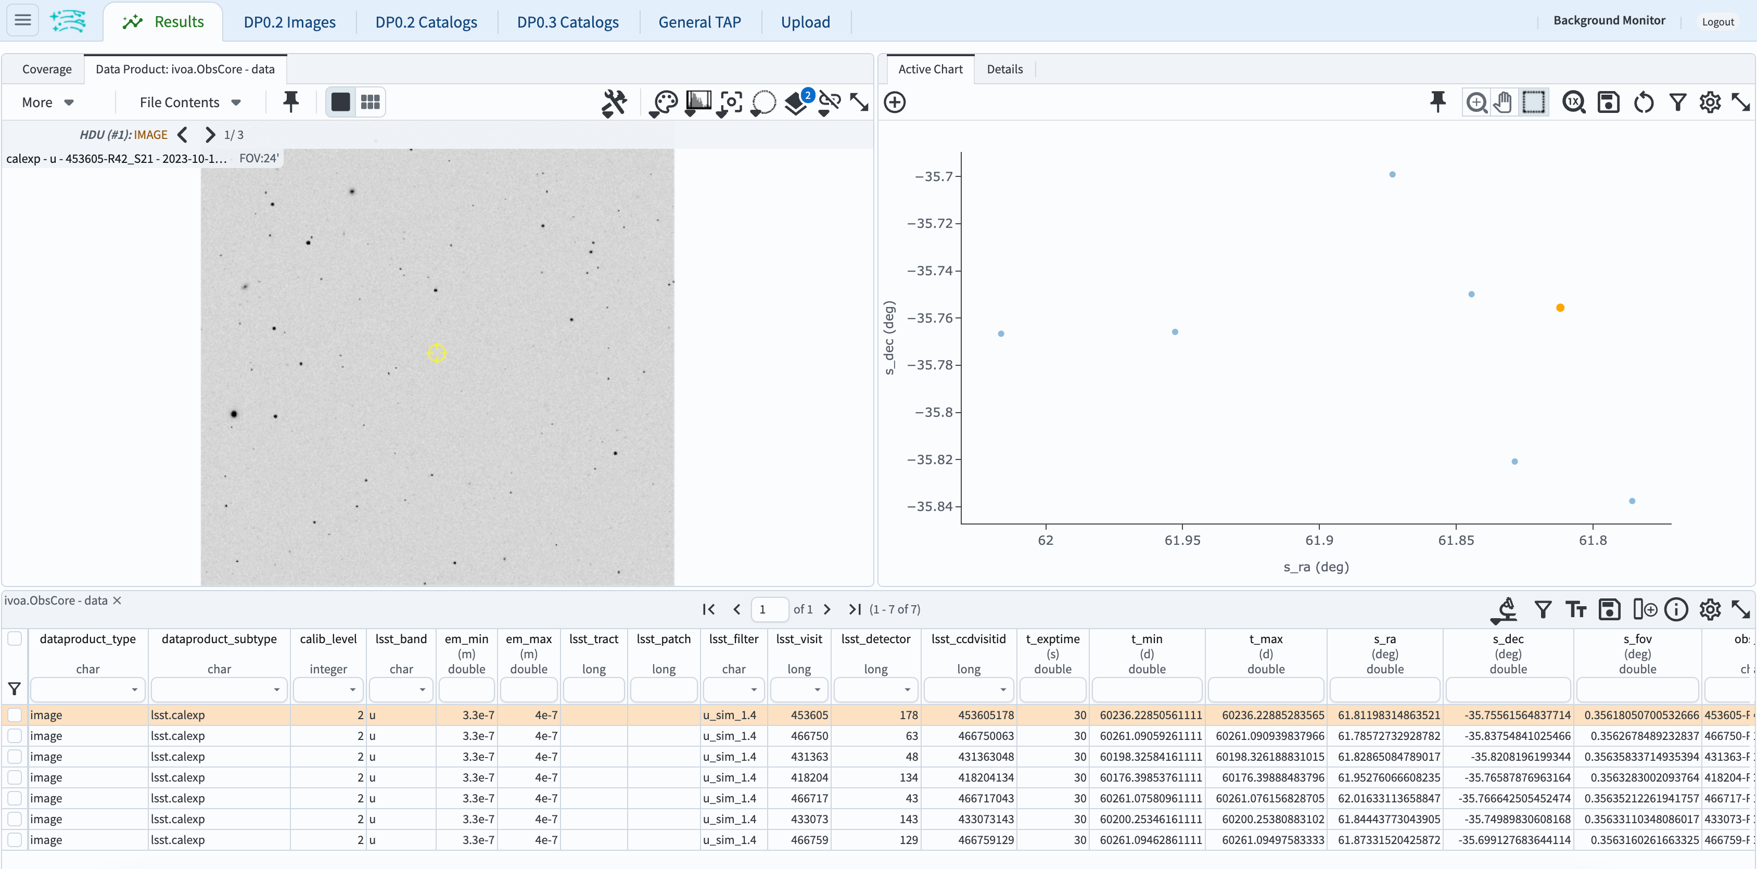
Task: Click the add new chart plus icon
Action: [894, 103]
